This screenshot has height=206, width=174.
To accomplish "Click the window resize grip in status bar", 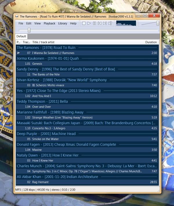I will (x=158, y=191).
